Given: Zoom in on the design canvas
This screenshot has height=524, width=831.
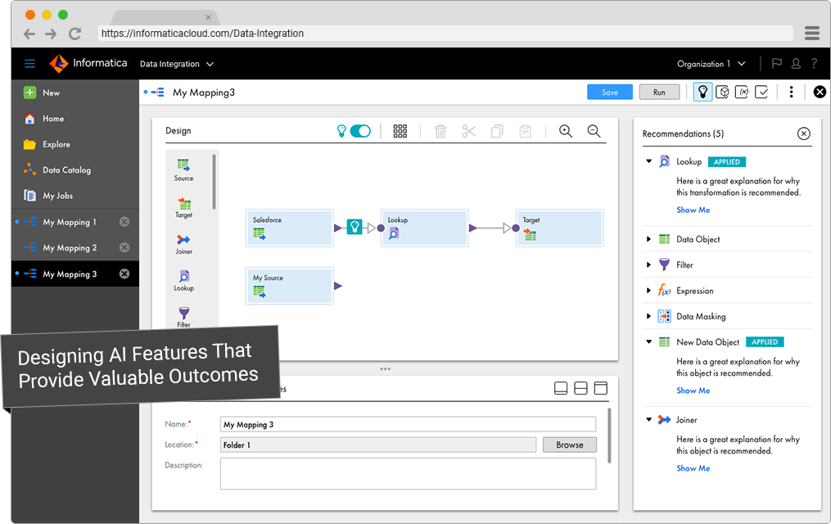Looking at the screenshot, I should point(566,131).
